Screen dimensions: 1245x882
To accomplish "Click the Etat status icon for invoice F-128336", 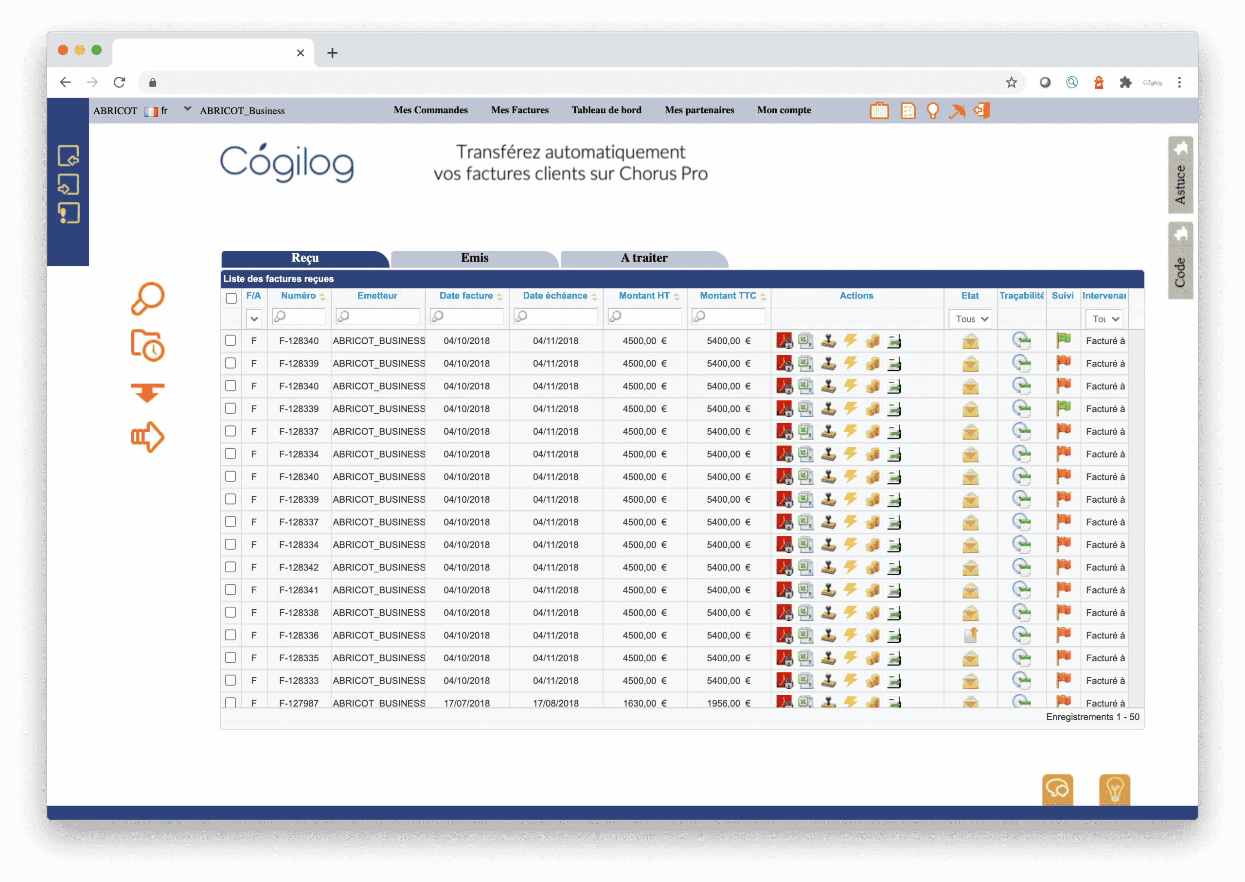I will (x=971, y=635).
